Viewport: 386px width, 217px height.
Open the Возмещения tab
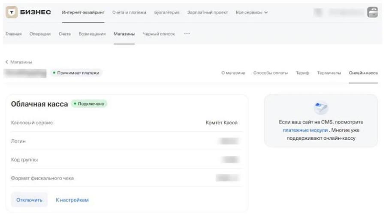click(x=92, y=34)
